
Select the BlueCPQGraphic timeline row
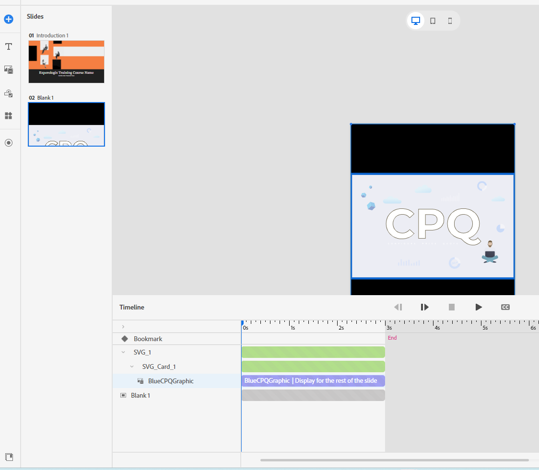[x=171, y=381]
